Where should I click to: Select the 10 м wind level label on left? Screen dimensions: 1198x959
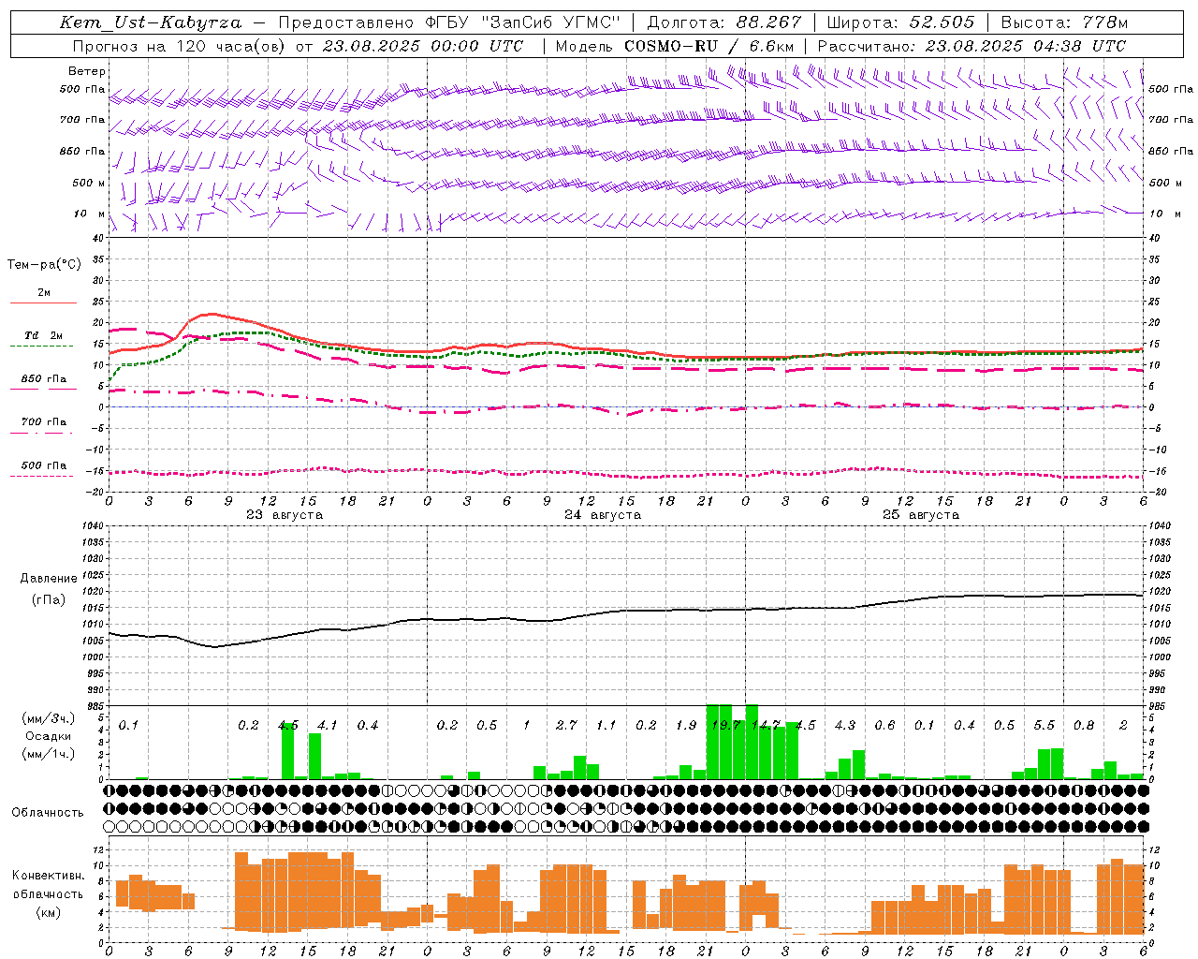pyautogui.click(x=89, y=214)
